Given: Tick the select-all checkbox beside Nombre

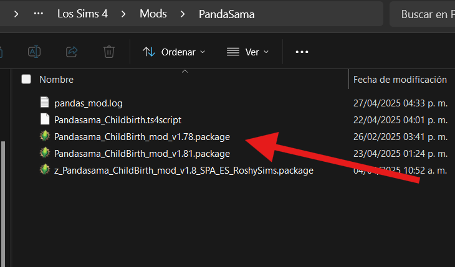Looking at the screenshot, I should coord(26,79).
